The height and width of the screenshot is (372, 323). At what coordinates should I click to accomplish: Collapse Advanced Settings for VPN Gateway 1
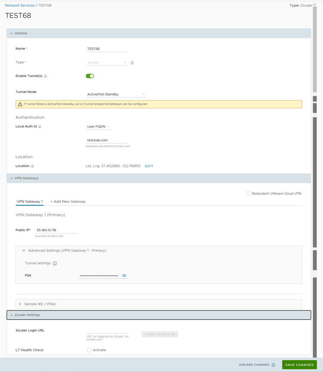click(24, 250)
